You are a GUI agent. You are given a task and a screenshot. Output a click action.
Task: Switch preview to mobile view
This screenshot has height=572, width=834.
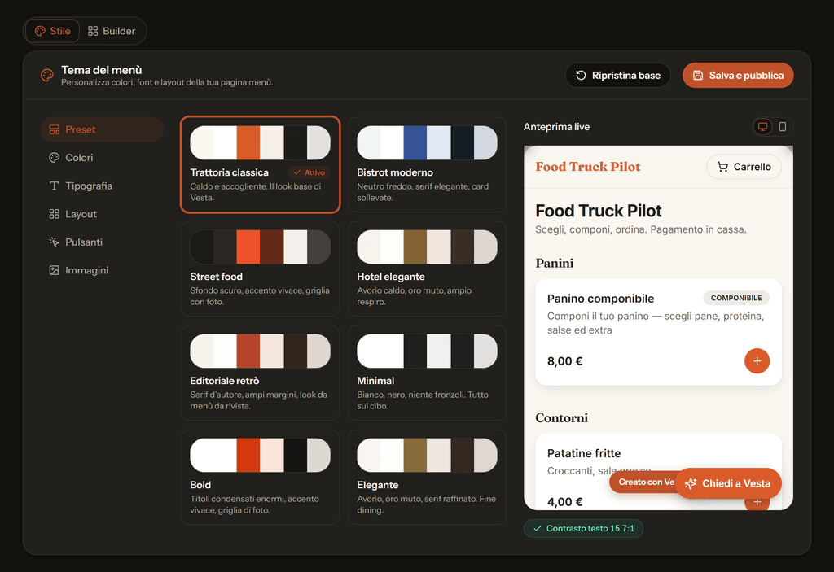tap(783, 126)
